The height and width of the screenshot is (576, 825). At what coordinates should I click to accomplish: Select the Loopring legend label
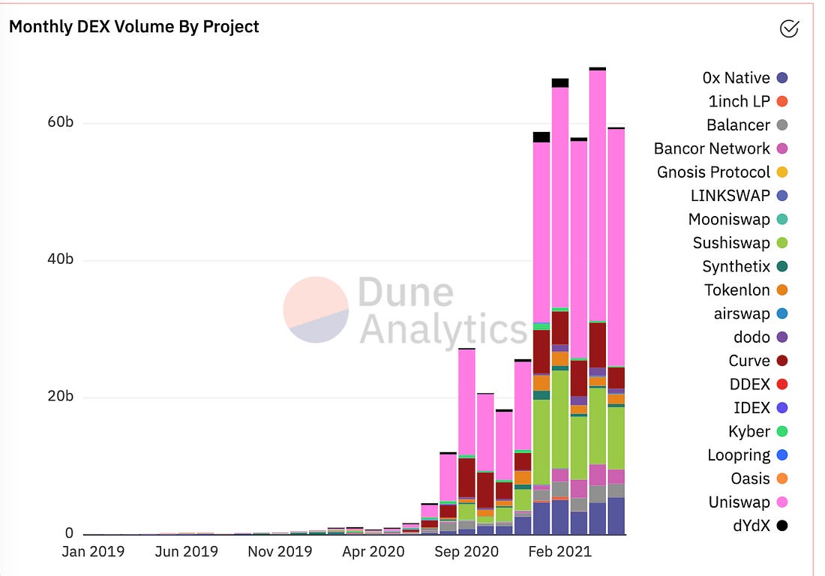pyautogui.click(x=739, y=455)
